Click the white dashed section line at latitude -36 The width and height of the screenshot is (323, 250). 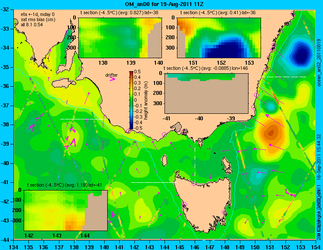(284, 77)
